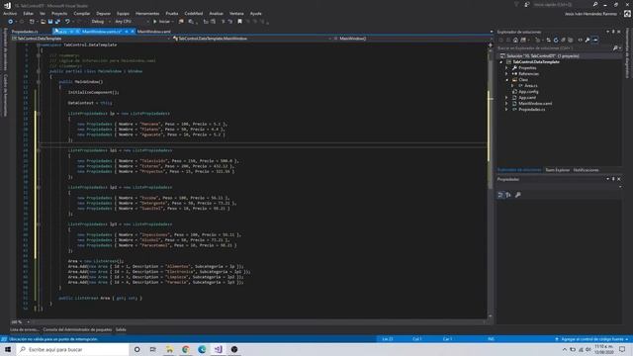Screen dimensions: 633x356
Task: Open TabControl.DataTemplate.MainWindow class dropdown
Action: pos(252,39)
